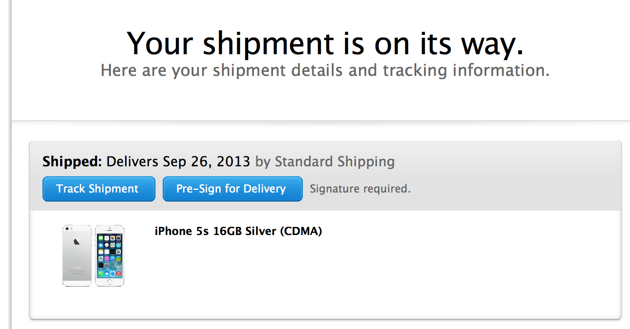Click the bold "Shipped:" status label

click(72, 161)
